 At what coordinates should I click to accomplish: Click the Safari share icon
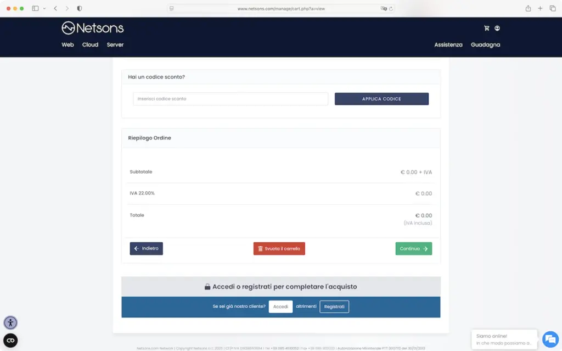528,9
